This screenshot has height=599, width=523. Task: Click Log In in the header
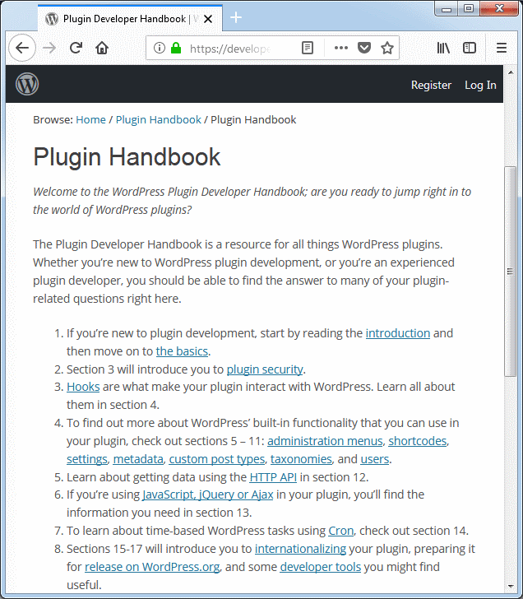click(x=480, y=85)
